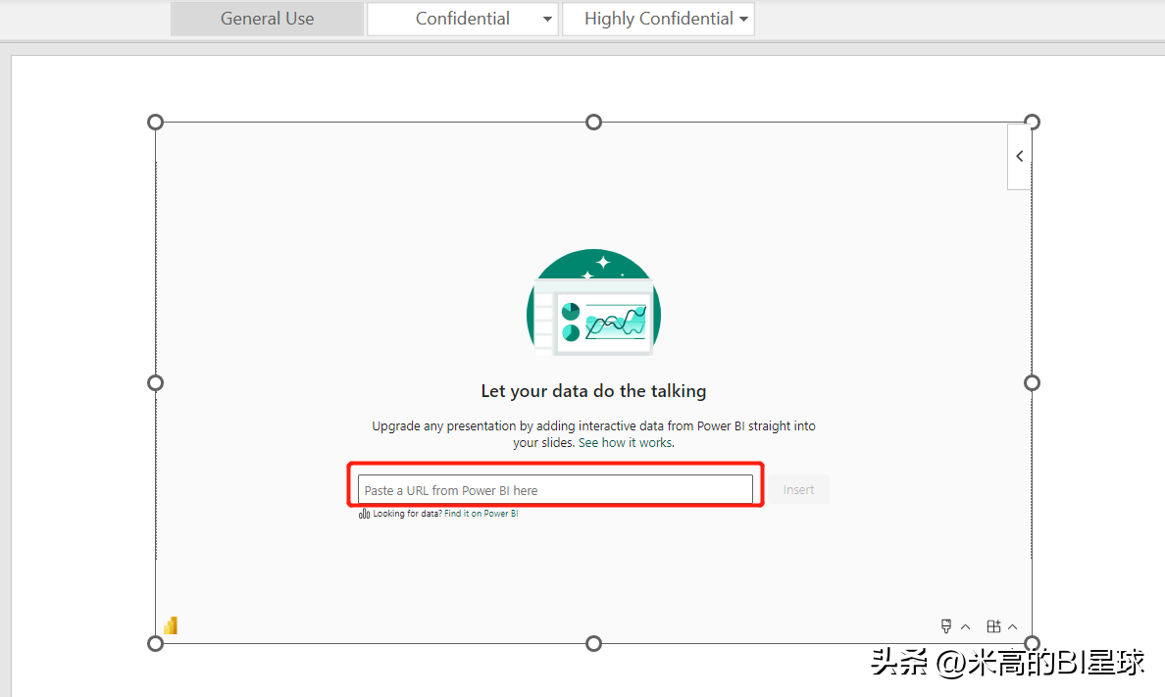Open the 'Find it on Power BI' link
The height and width of the screenshot is (697, 1165).
click(481, 514)
